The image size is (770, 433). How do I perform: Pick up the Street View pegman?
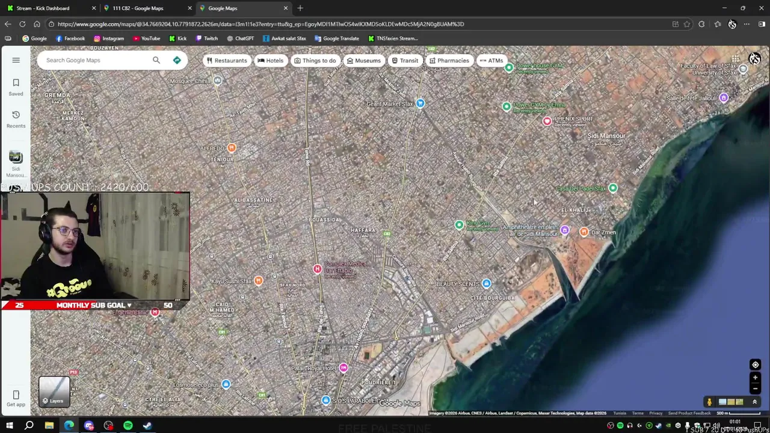(709, 402)
